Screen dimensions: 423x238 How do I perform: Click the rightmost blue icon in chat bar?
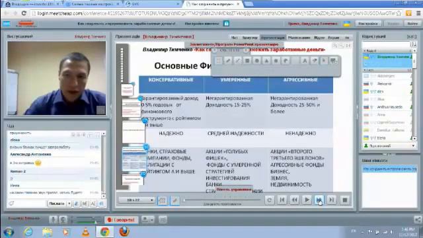pyautogui.click(x=101, y=204)
